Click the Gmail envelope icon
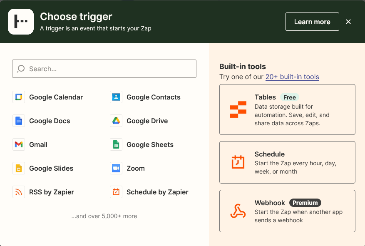 point(19,144)
